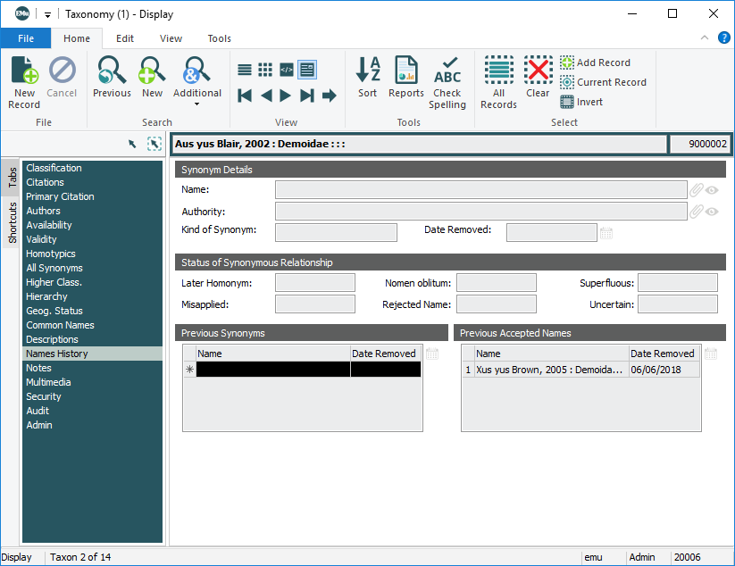Image resolution: width=735 pixels, height=566 pixels.
Task: Jump to the first record
Action: tap(245, 96)
